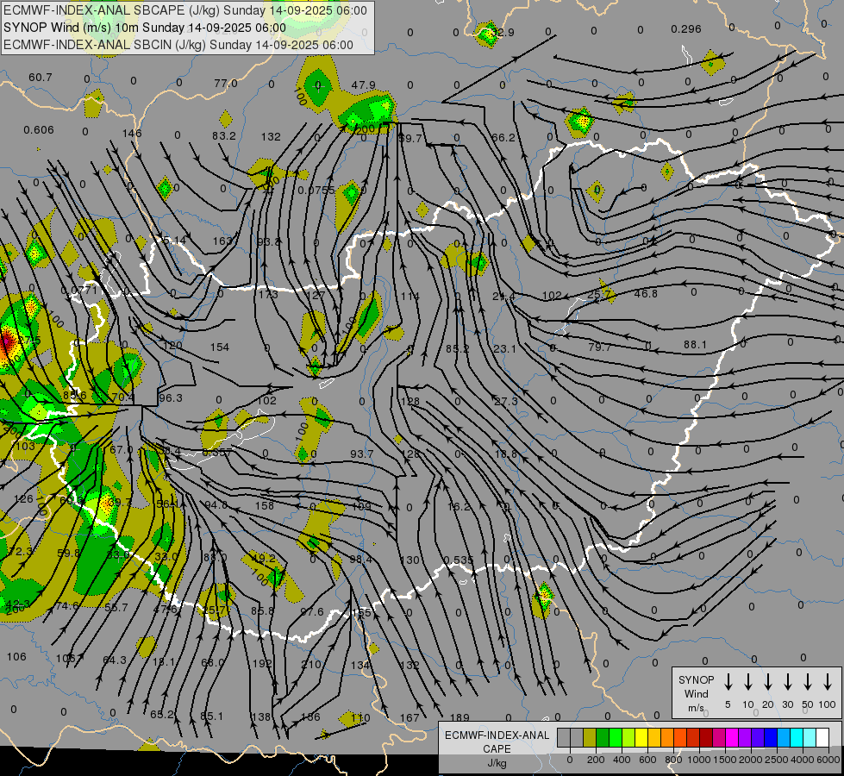844x776 pixels.
Task: Click the 83.2 value on map
Action: [224, 135]
